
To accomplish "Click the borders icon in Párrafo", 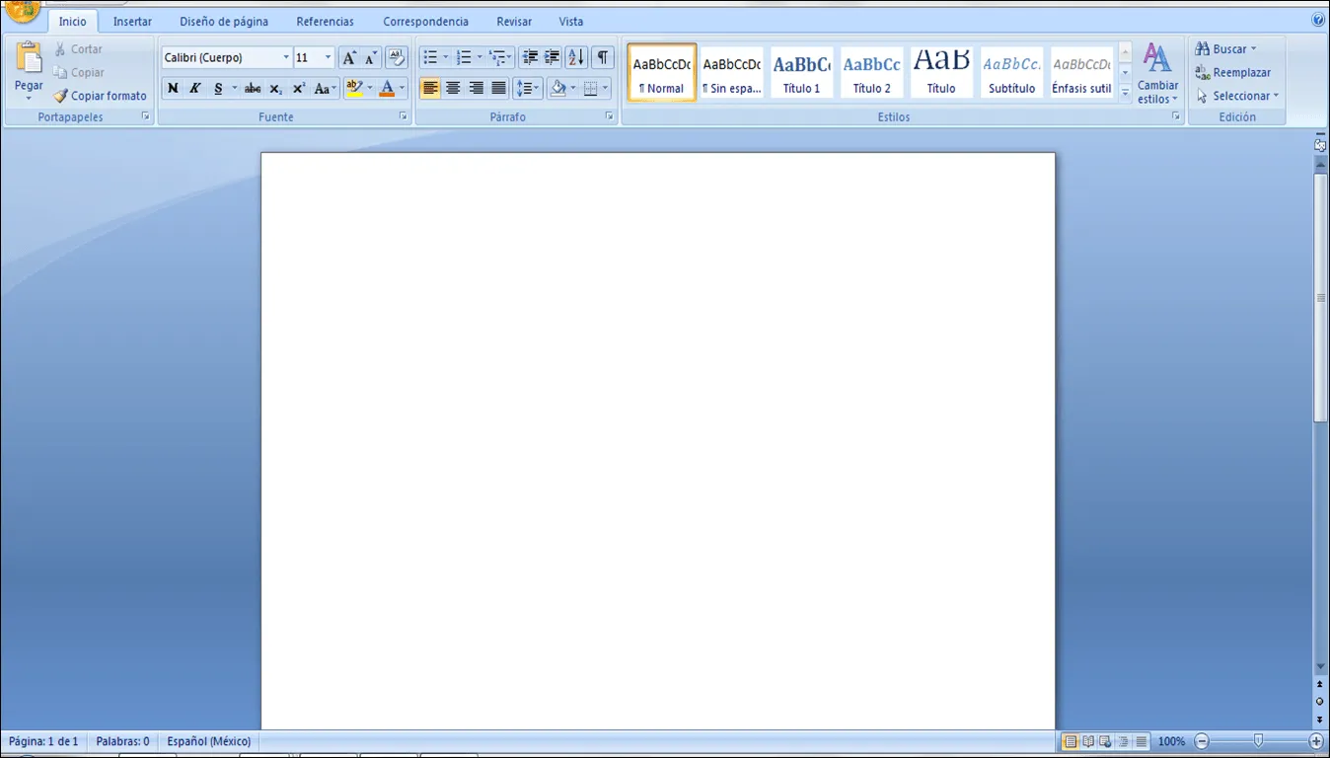I will (x=590, y=89).
